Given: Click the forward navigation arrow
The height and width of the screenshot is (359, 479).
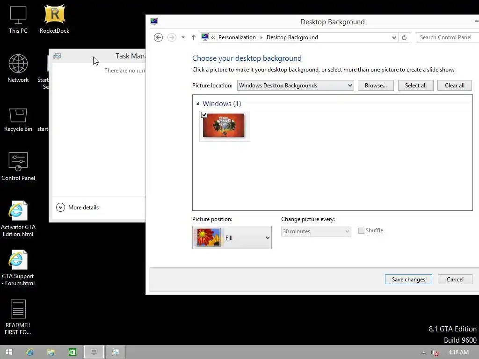Looking at the screenshot, I should click(x=172, y=37).
